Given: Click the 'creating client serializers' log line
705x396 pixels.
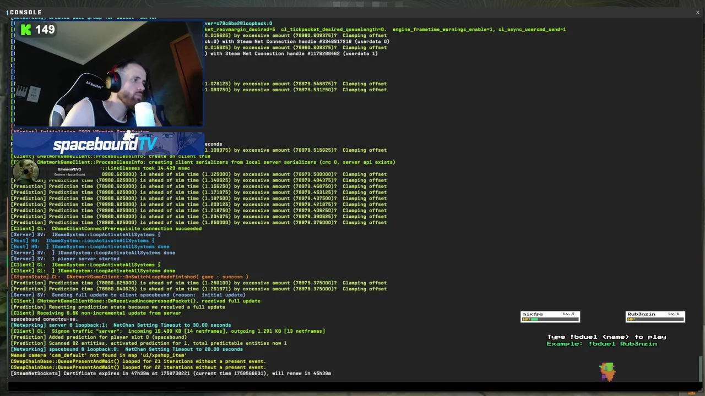Looking at the screenshot, I should point(203,162).
